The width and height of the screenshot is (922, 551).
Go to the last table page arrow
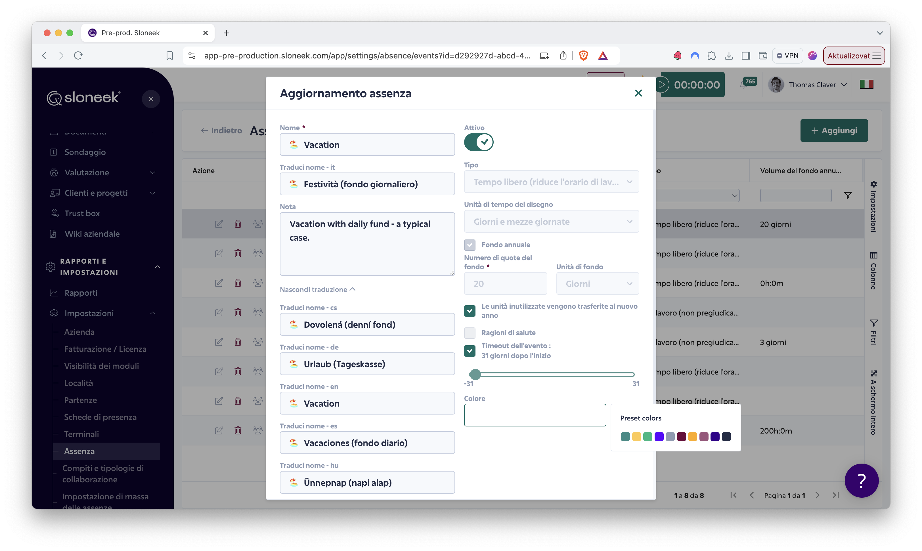tap(835, 495)
